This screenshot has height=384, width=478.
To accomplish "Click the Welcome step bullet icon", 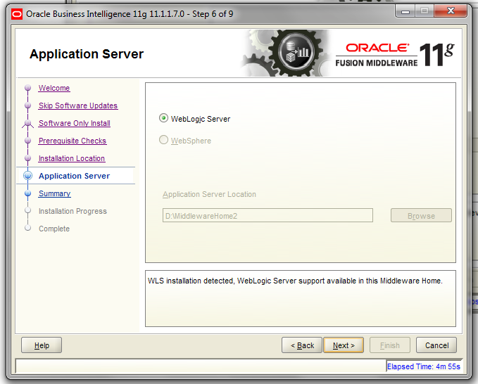I will click(27, 88).
